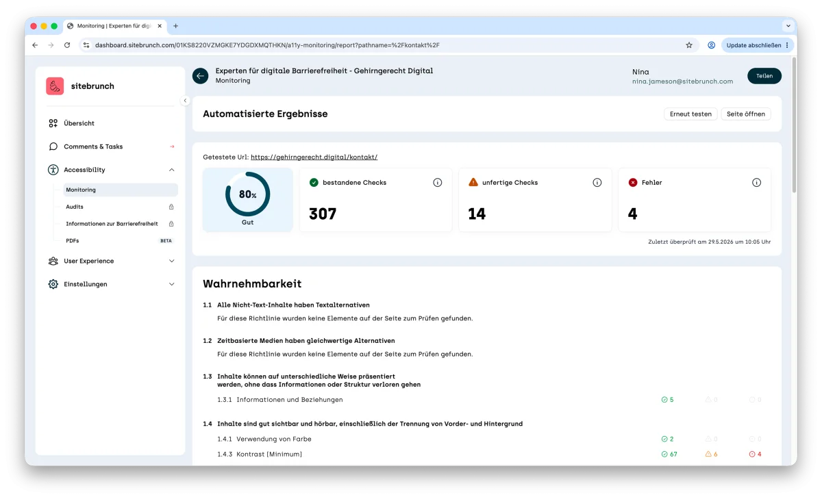This screenshot has height=499, width=822.
Task: Open the browser profile icon
Action: [711, 45]
